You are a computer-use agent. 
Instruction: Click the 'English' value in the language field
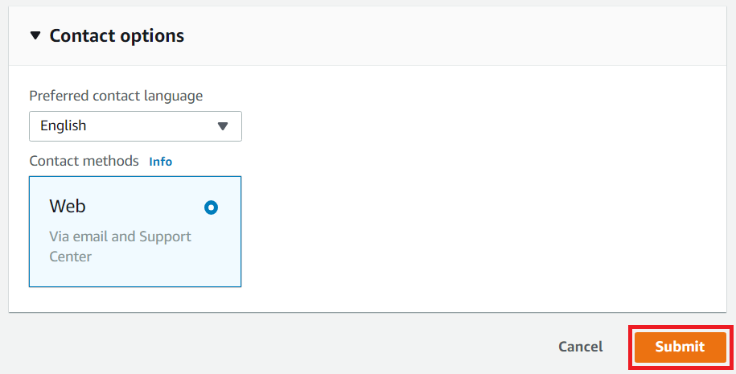tap(64, 125)
